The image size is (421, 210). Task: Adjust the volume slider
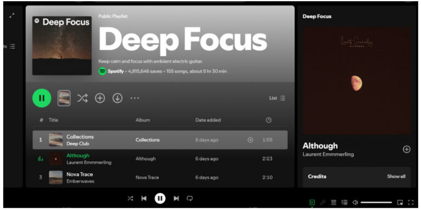click(376, 202)
